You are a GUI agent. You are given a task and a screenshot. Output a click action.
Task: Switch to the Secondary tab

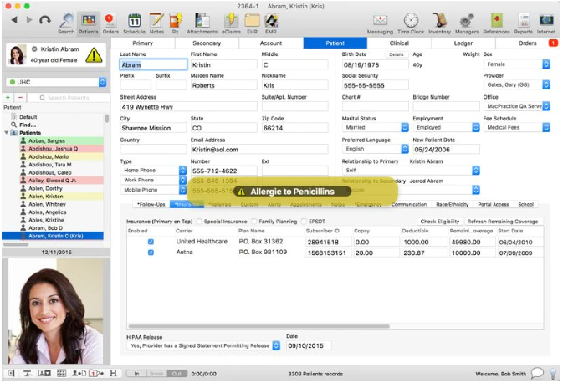coord(207,43)
